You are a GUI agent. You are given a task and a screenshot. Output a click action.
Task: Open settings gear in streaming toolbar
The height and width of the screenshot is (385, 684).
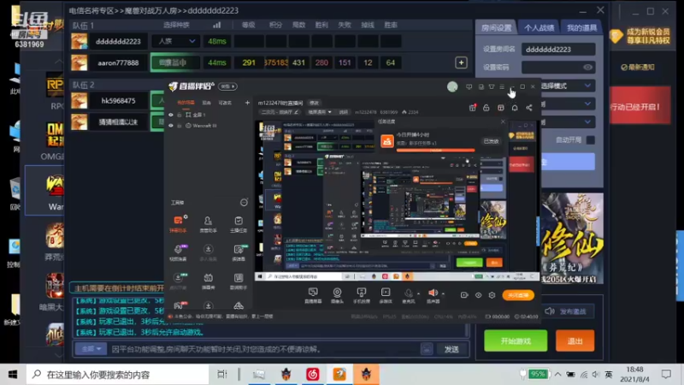pos(492,295)
